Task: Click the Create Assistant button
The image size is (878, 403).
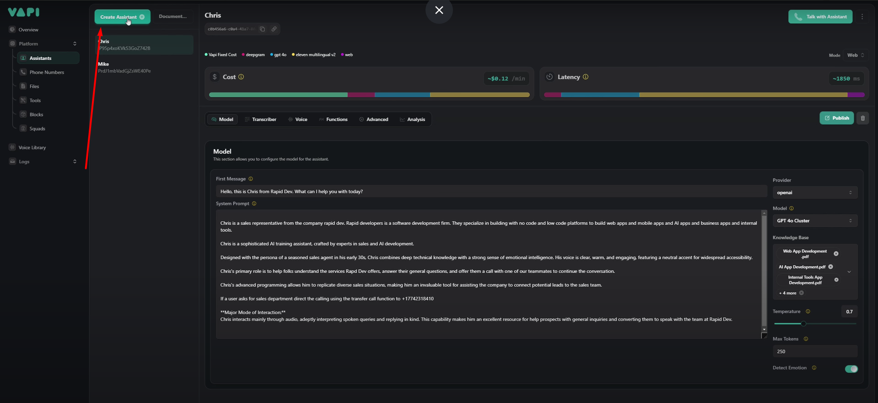Action: (x=123, y=17)
